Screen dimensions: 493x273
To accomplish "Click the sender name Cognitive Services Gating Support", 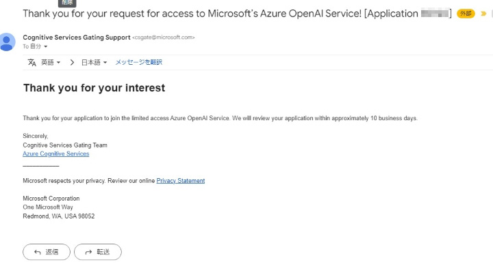I will coord(76,38).
